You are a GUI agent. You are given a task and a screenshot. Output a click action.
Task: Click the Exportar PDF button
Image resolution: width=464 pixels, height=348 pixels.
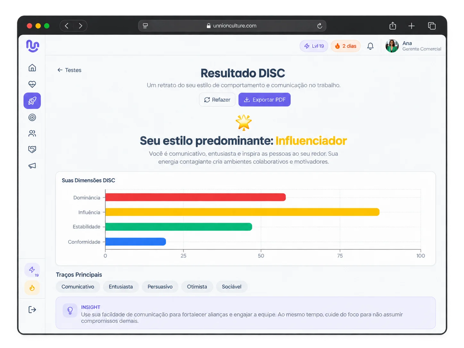click(264, 100)
